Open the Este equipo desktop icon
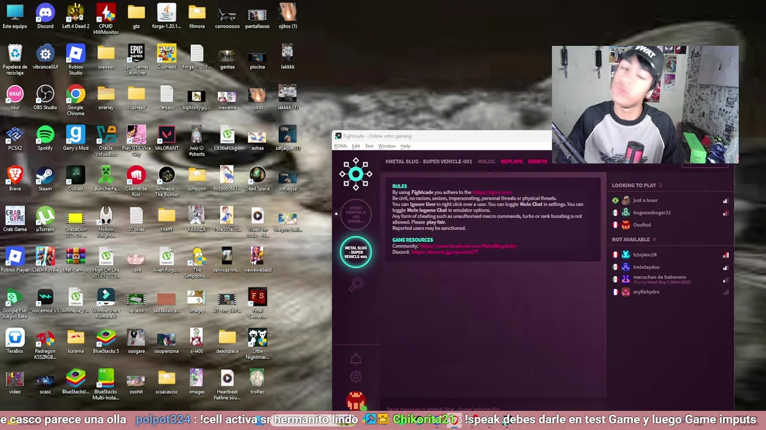766x430 pixels. (15, 17)
